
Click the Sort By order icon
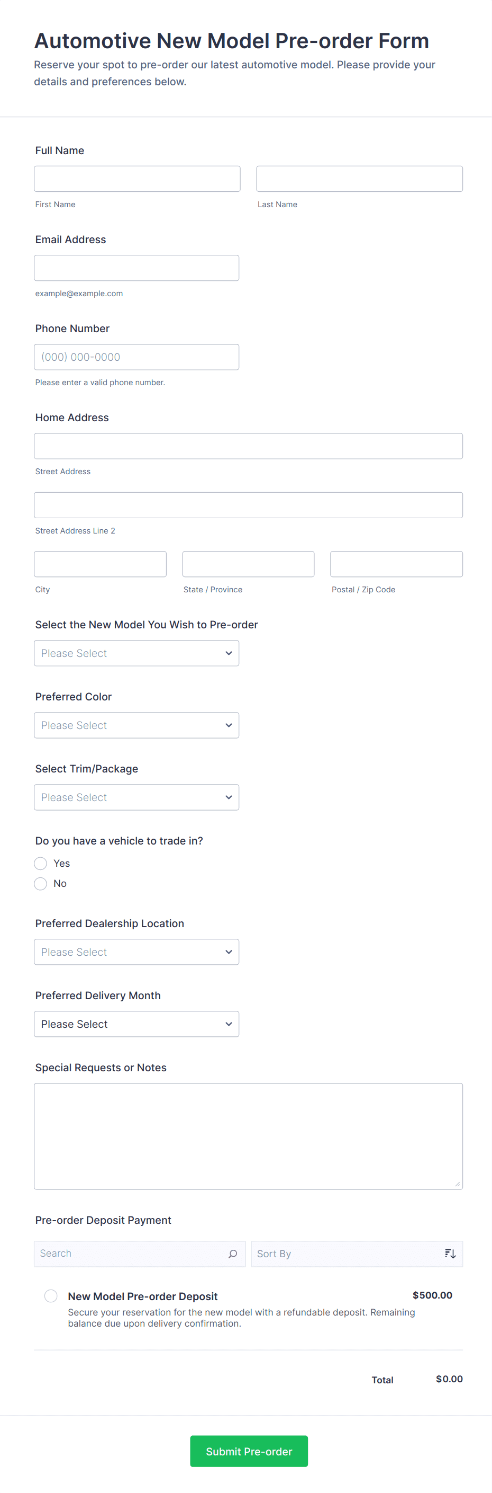pyautogui.click(x=450, y=1254)
